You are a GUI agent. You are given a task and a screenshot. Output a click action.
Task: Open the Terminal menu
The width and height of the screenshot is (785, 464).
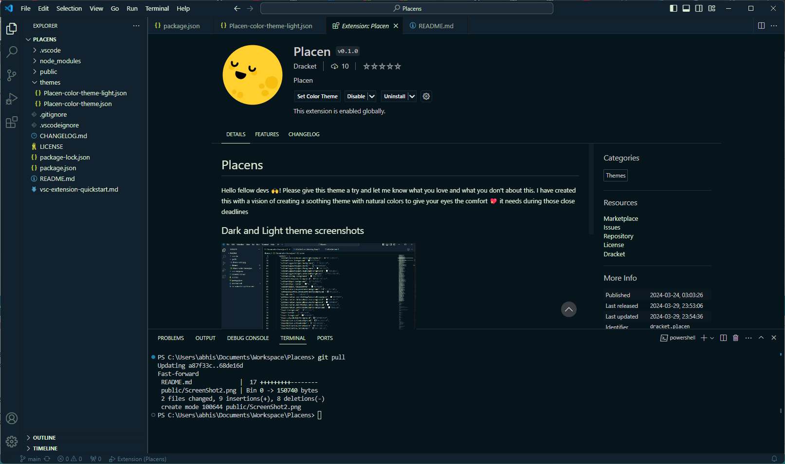tap(157, 8)
